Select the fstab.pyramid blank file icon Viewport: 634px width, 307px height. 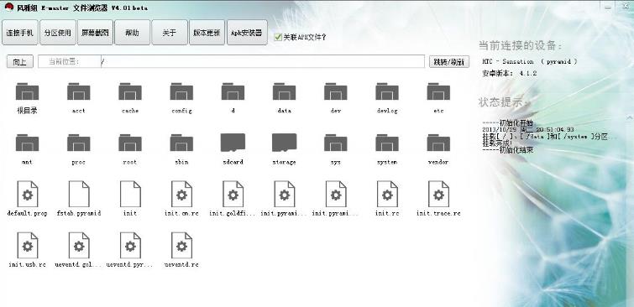[79, 194]
